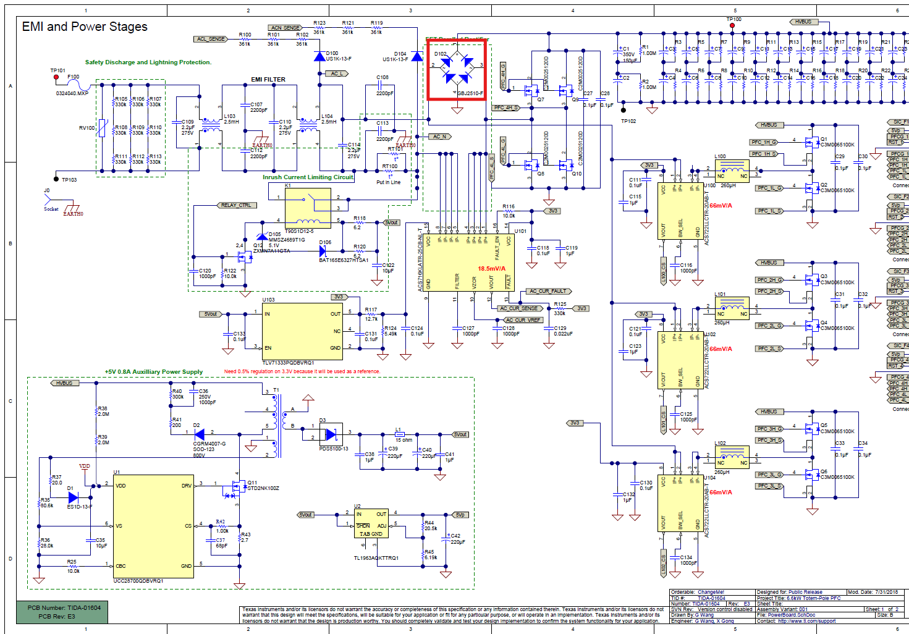Image resolution: width=909 pixels, height=634 pixels.
Task: Click the EMI and Power Stages title
Action: [85, 27]
